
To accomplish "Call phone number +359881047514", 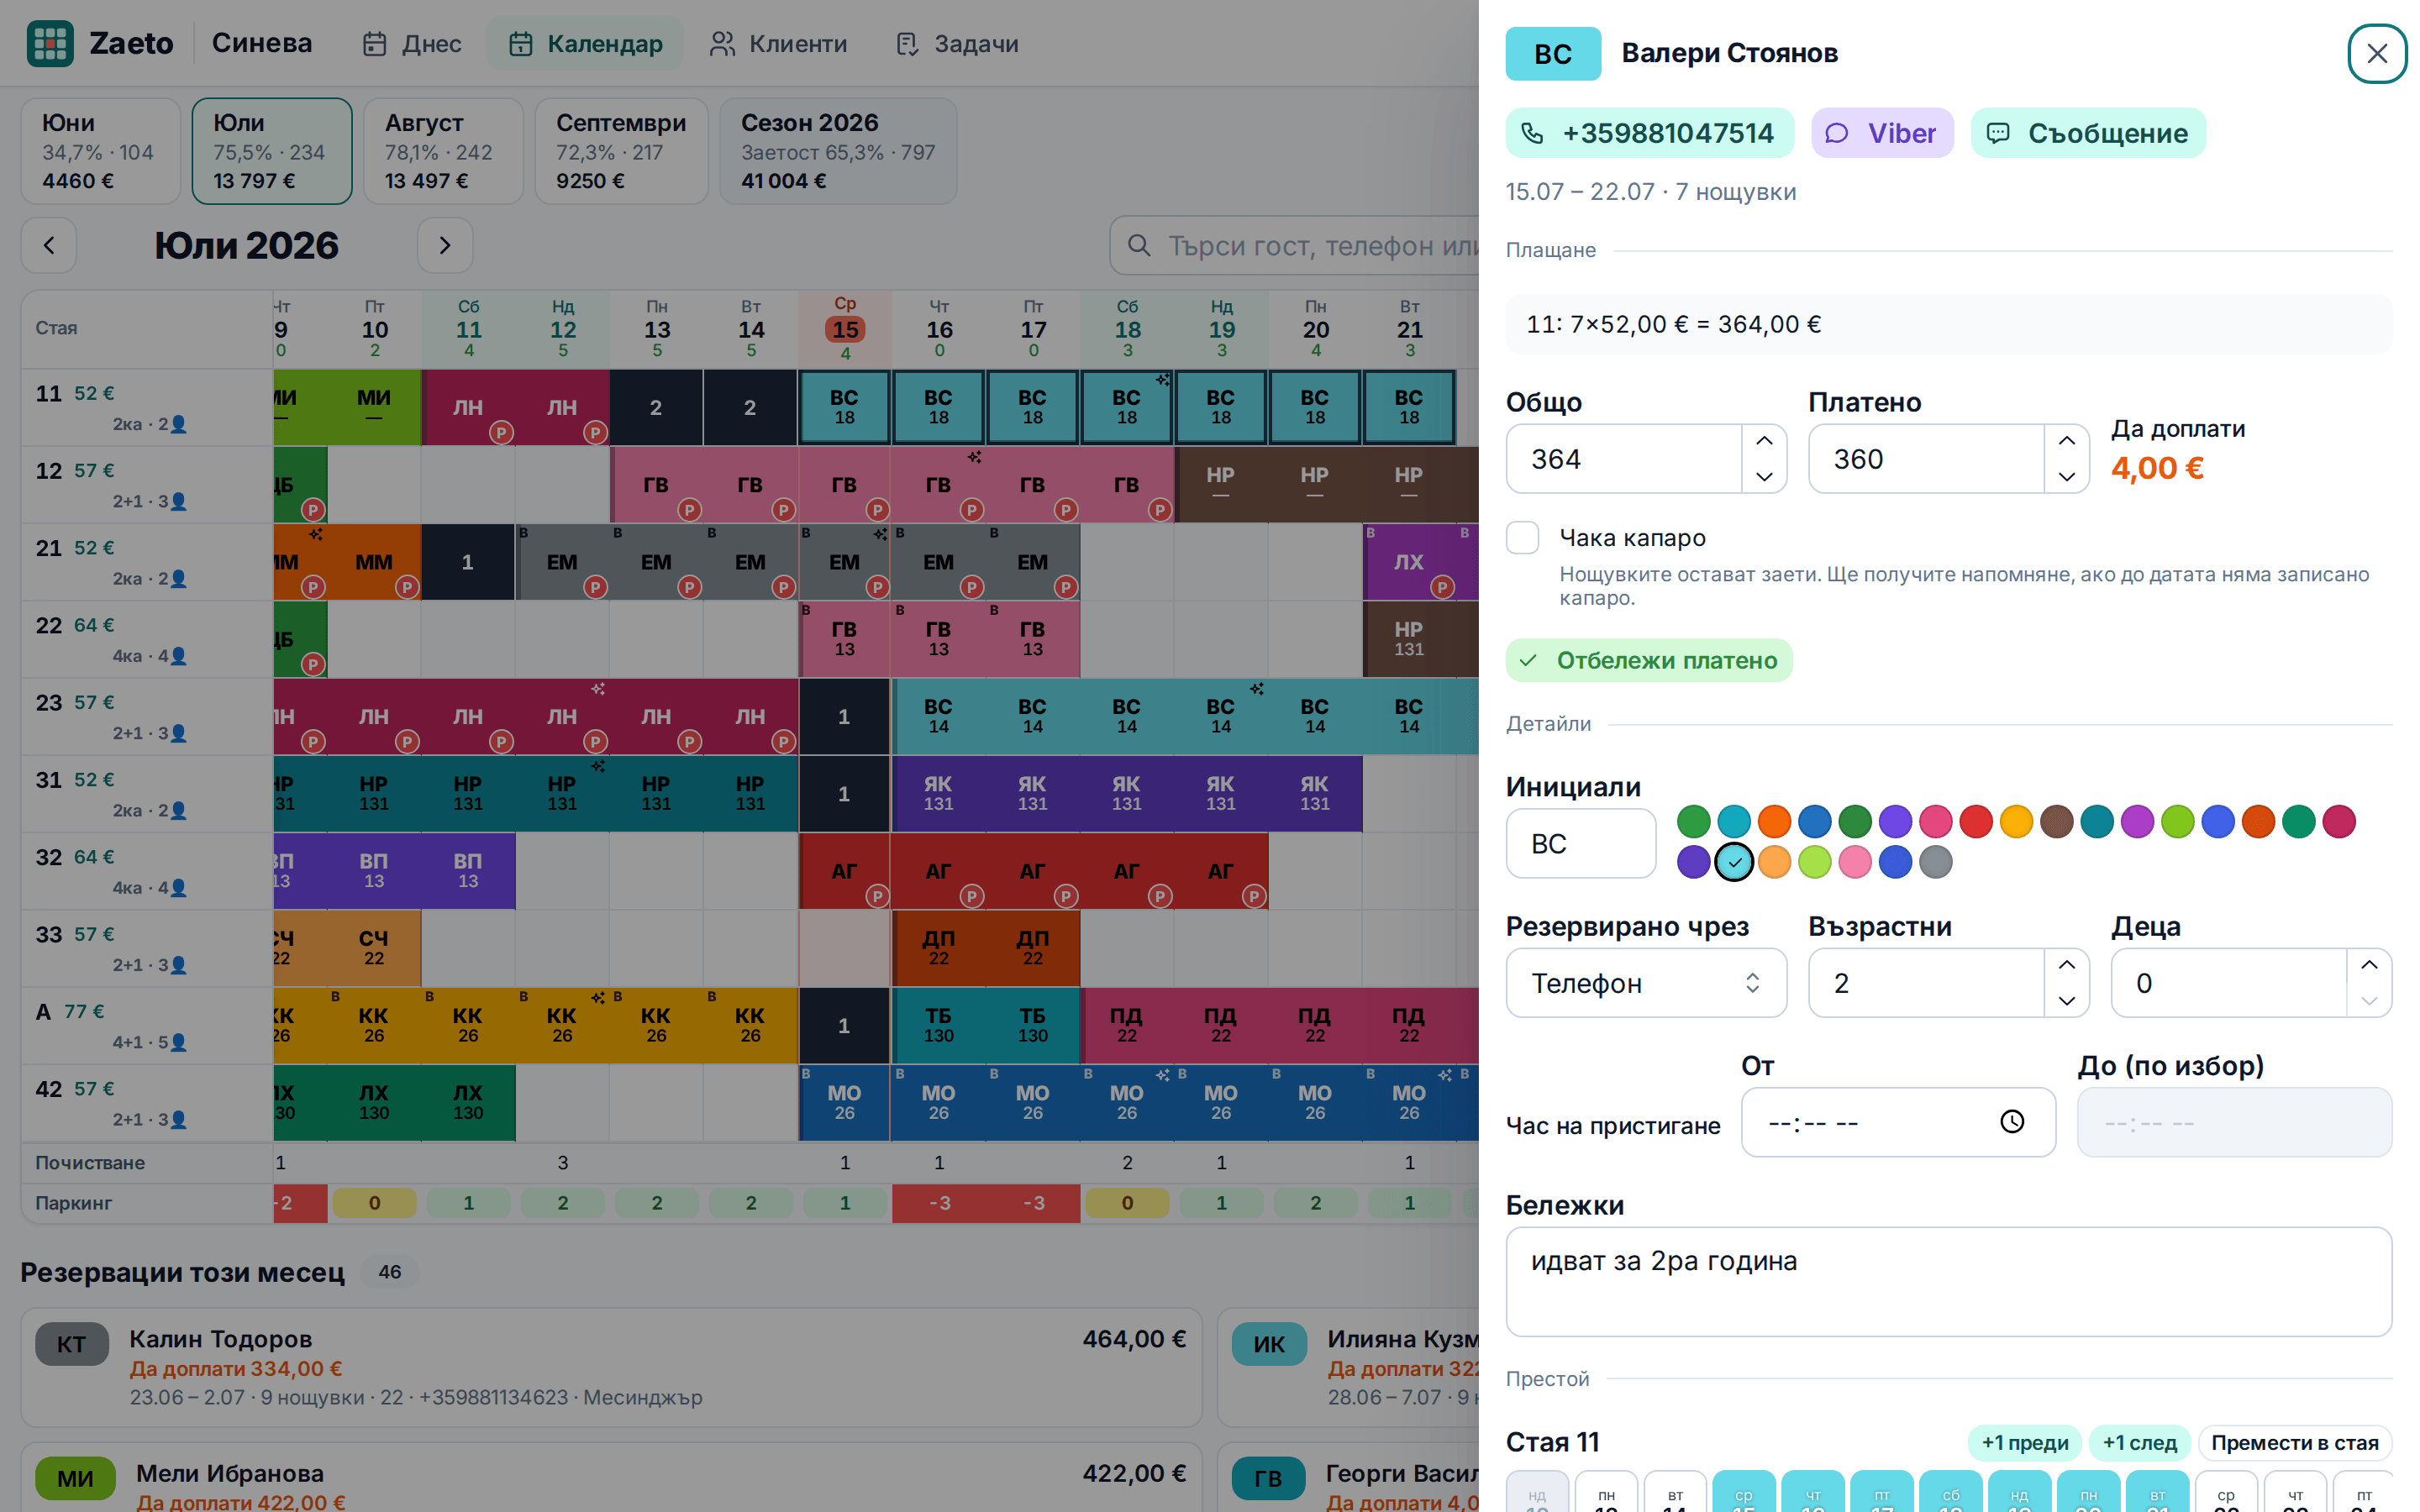I will click(1649, 133).
